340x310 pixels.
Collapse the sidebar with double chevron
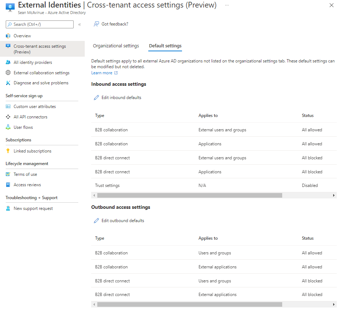pos(79,24)
